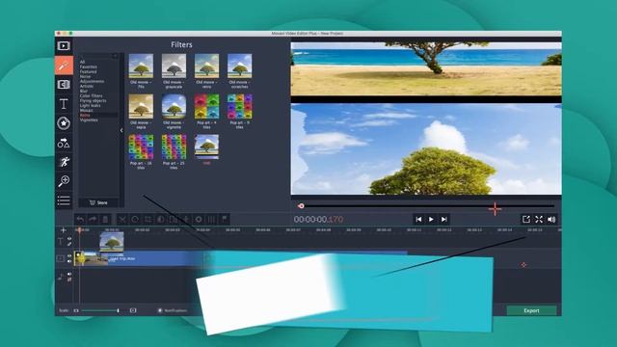
Task: Select the Old movie - vignette filter
Action: click(x=174, y=112)
